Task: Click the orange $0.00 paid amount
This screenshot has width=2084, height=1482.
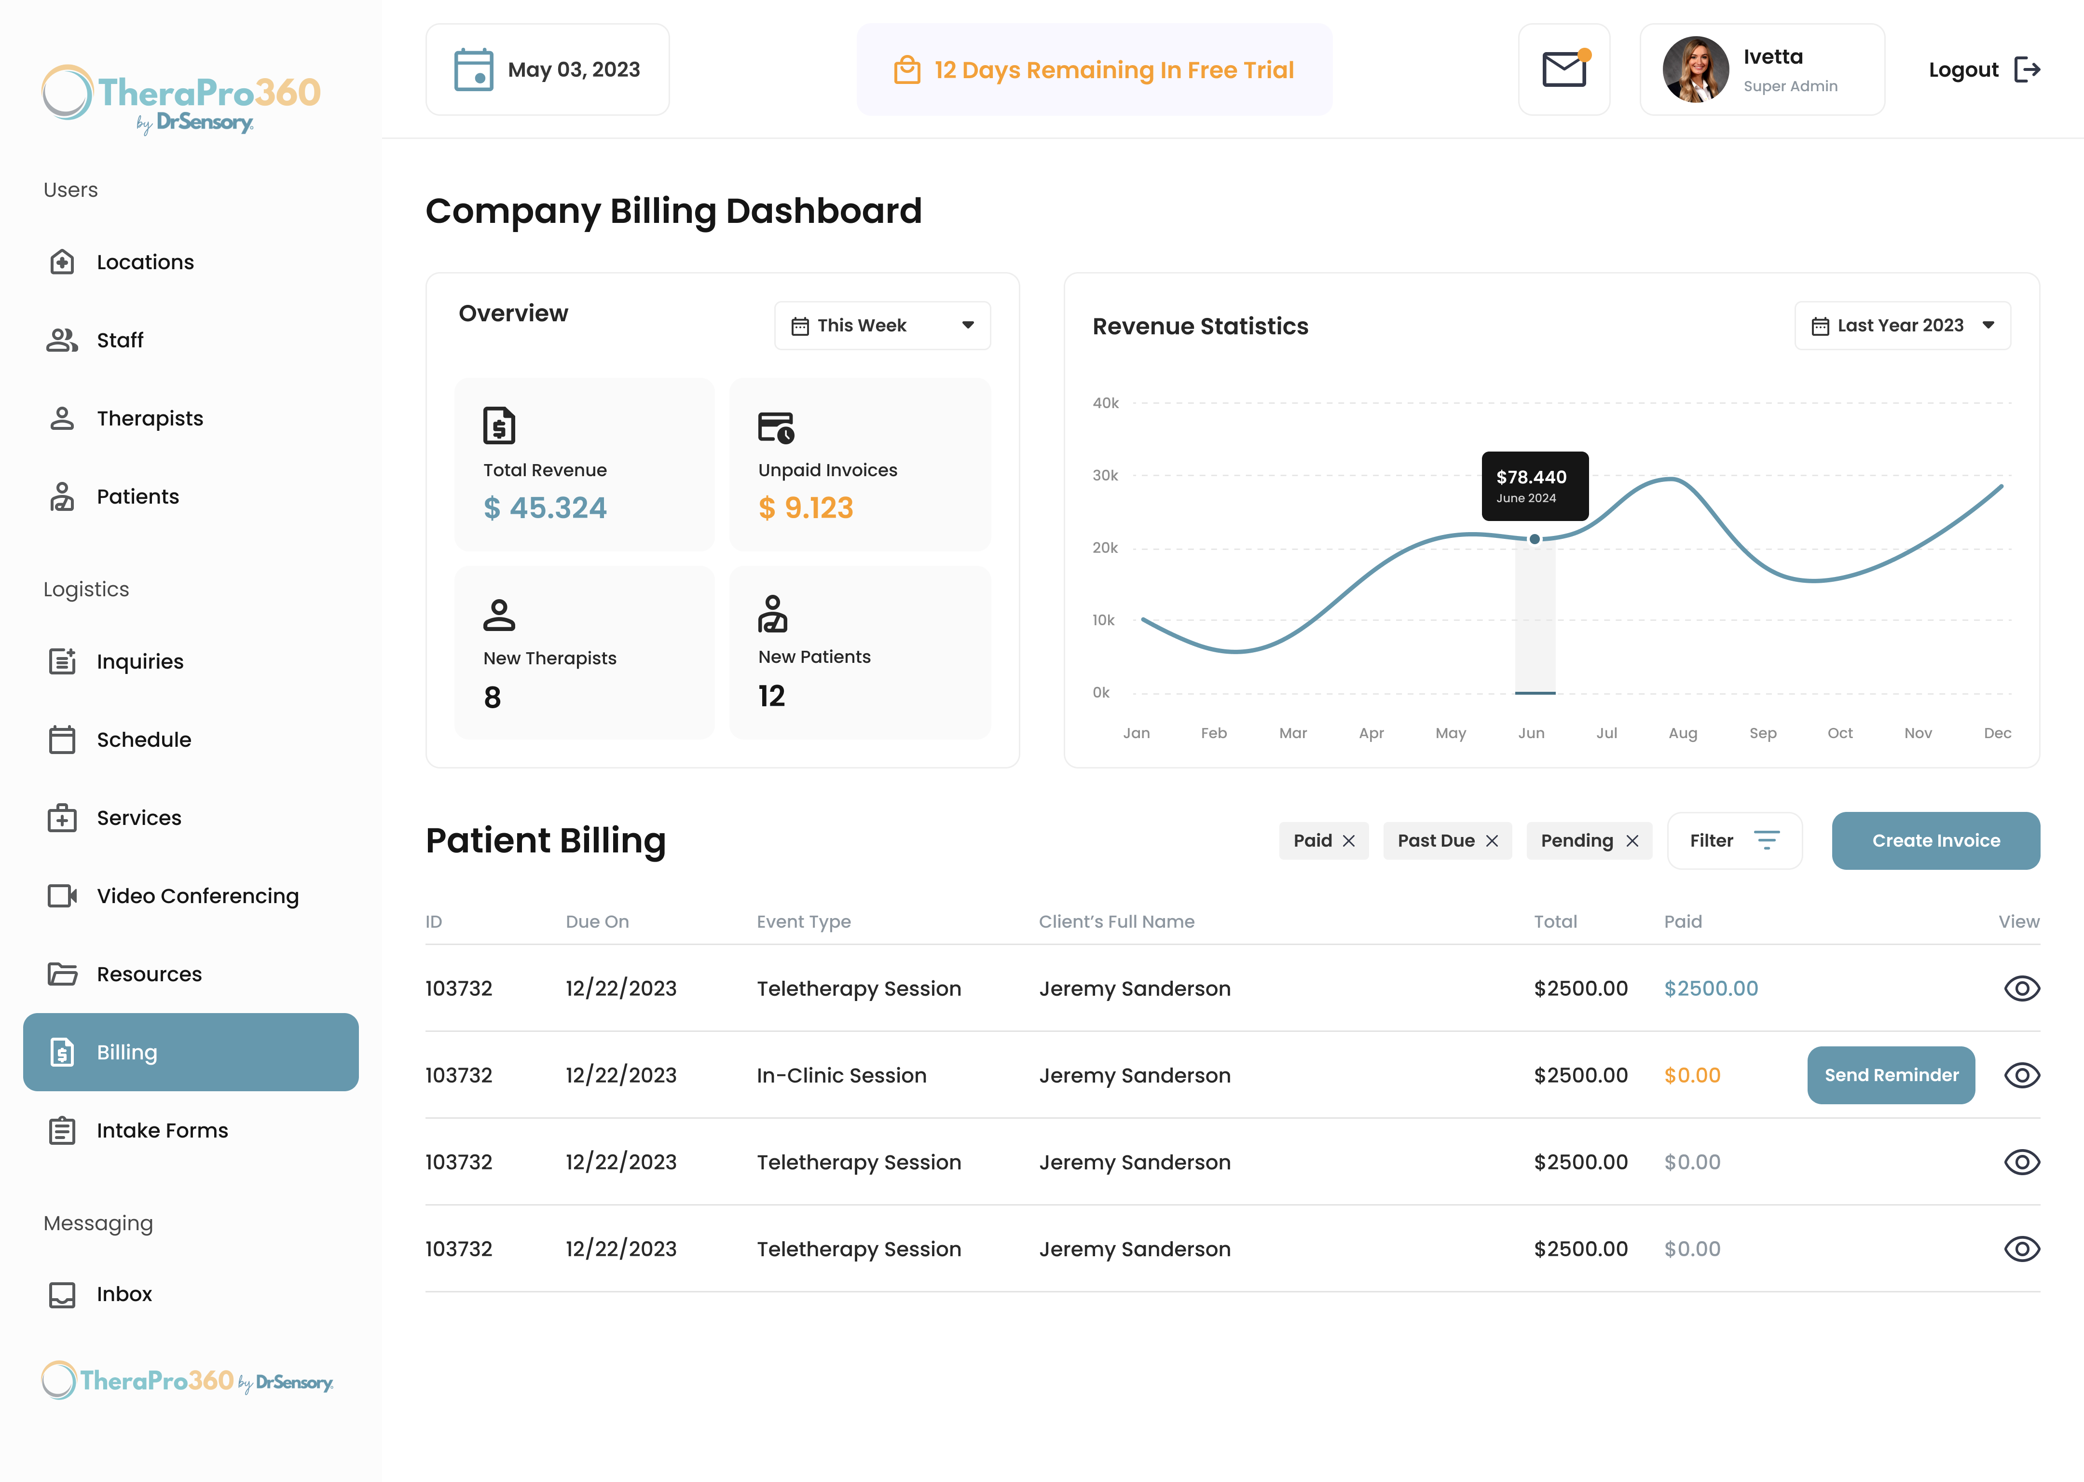Action: coord(1692,1075)
